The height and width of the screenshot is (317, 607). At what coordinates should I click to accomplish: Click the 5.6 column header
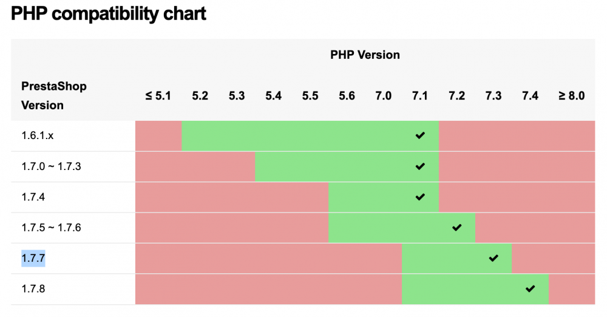(x=347, y=95)
